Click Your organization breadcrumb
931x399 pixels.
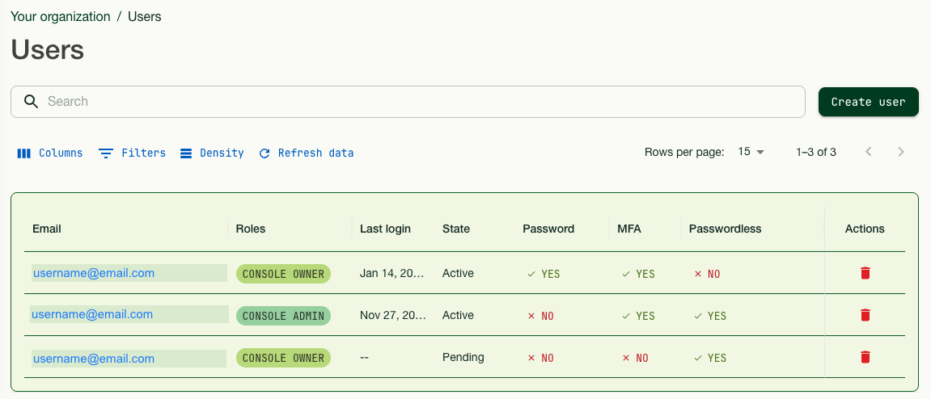click(x=60, y=16)
